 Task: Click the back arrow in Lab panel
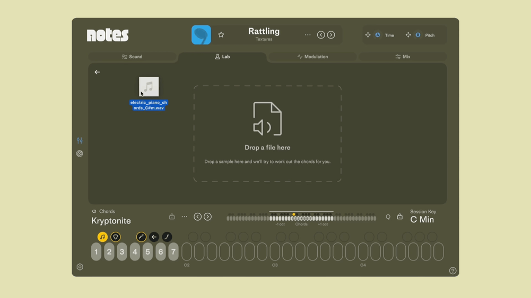coord(97,72)
